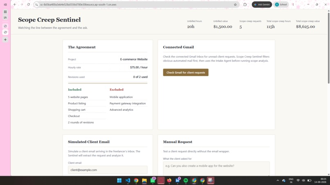Open the School profile chip
Viewport: 330px width, 185px height.
tap(281, 4)
